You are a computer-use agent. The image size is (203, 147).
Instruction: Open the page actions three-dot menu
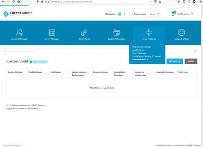pyautogui.click(x=151, y=2)
